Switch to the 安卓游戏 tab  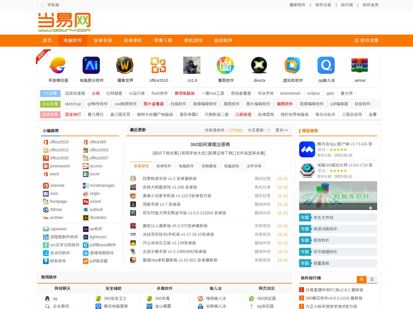(141, 166)
